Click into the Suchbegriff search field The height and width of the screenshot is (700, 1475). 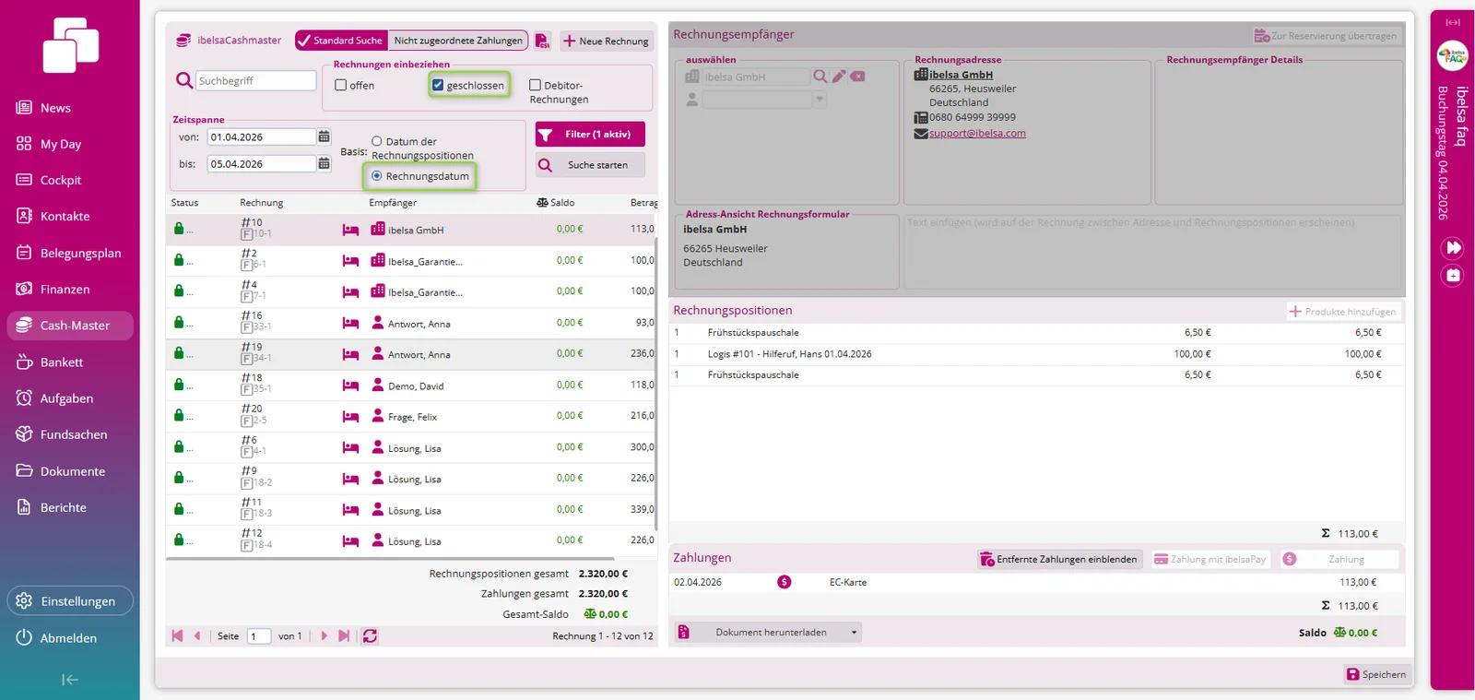tap(256, 81)
